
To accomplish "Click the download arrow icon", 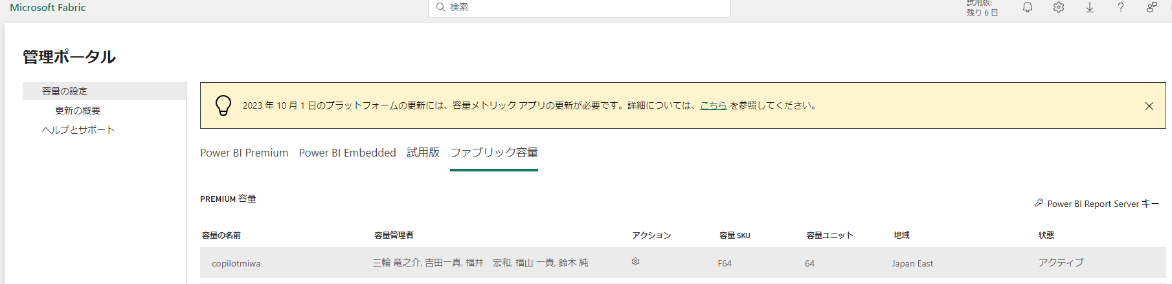I will pos(1090,7).
